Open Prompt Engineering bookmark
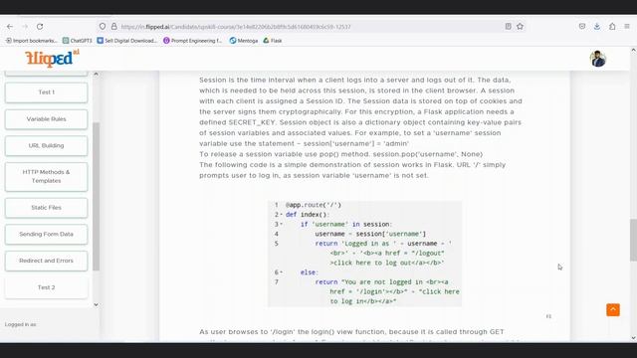 [x=192, y=41]
